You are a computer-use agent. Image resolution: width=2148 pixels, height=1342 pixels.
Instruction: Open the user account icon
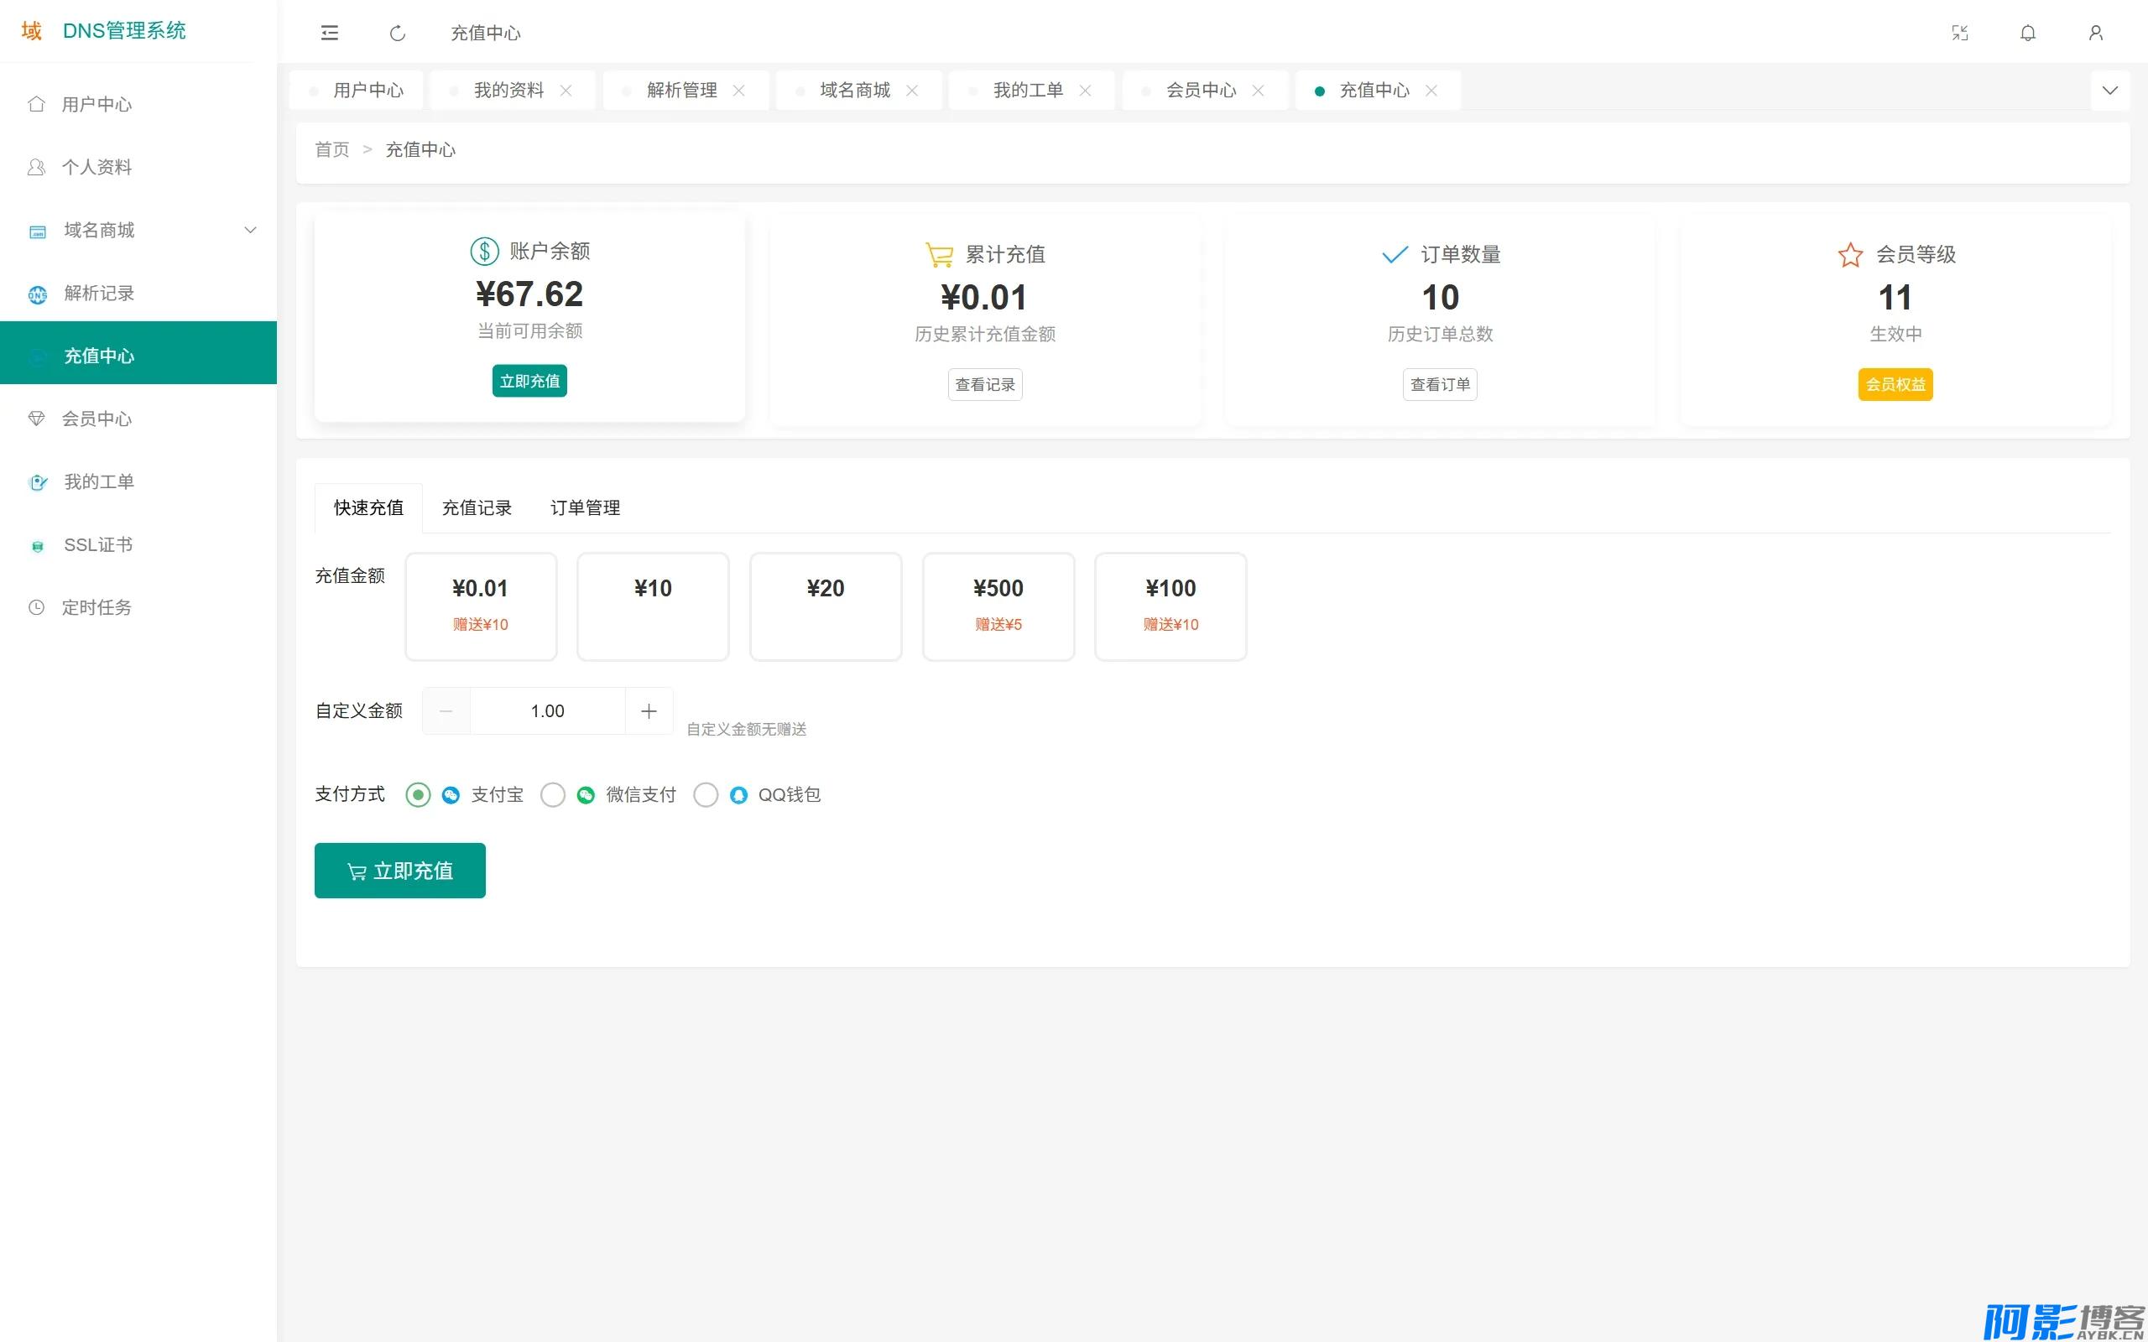coord(2096,33)
